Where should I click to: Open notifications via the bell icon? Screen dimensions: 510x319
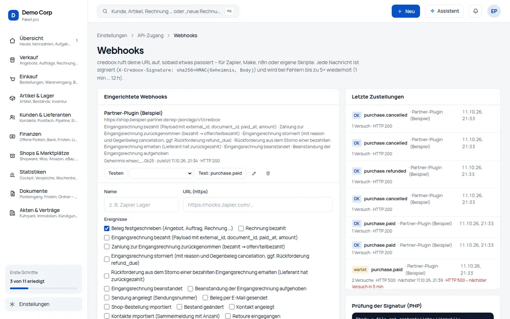476,11
